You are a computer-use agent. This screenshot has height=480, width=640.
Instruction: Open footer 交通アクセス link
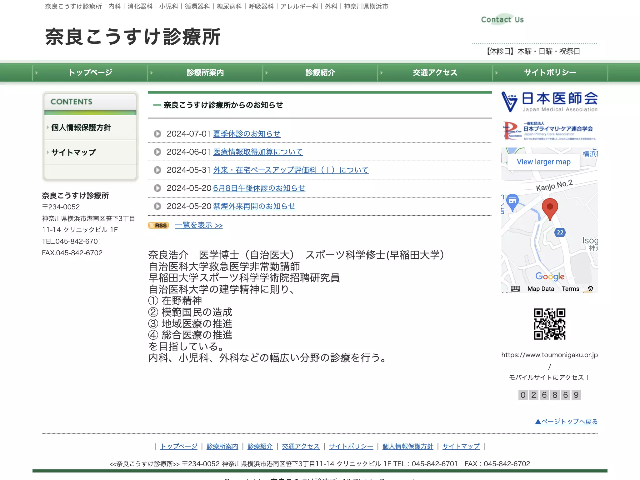[x=301, y=446]
